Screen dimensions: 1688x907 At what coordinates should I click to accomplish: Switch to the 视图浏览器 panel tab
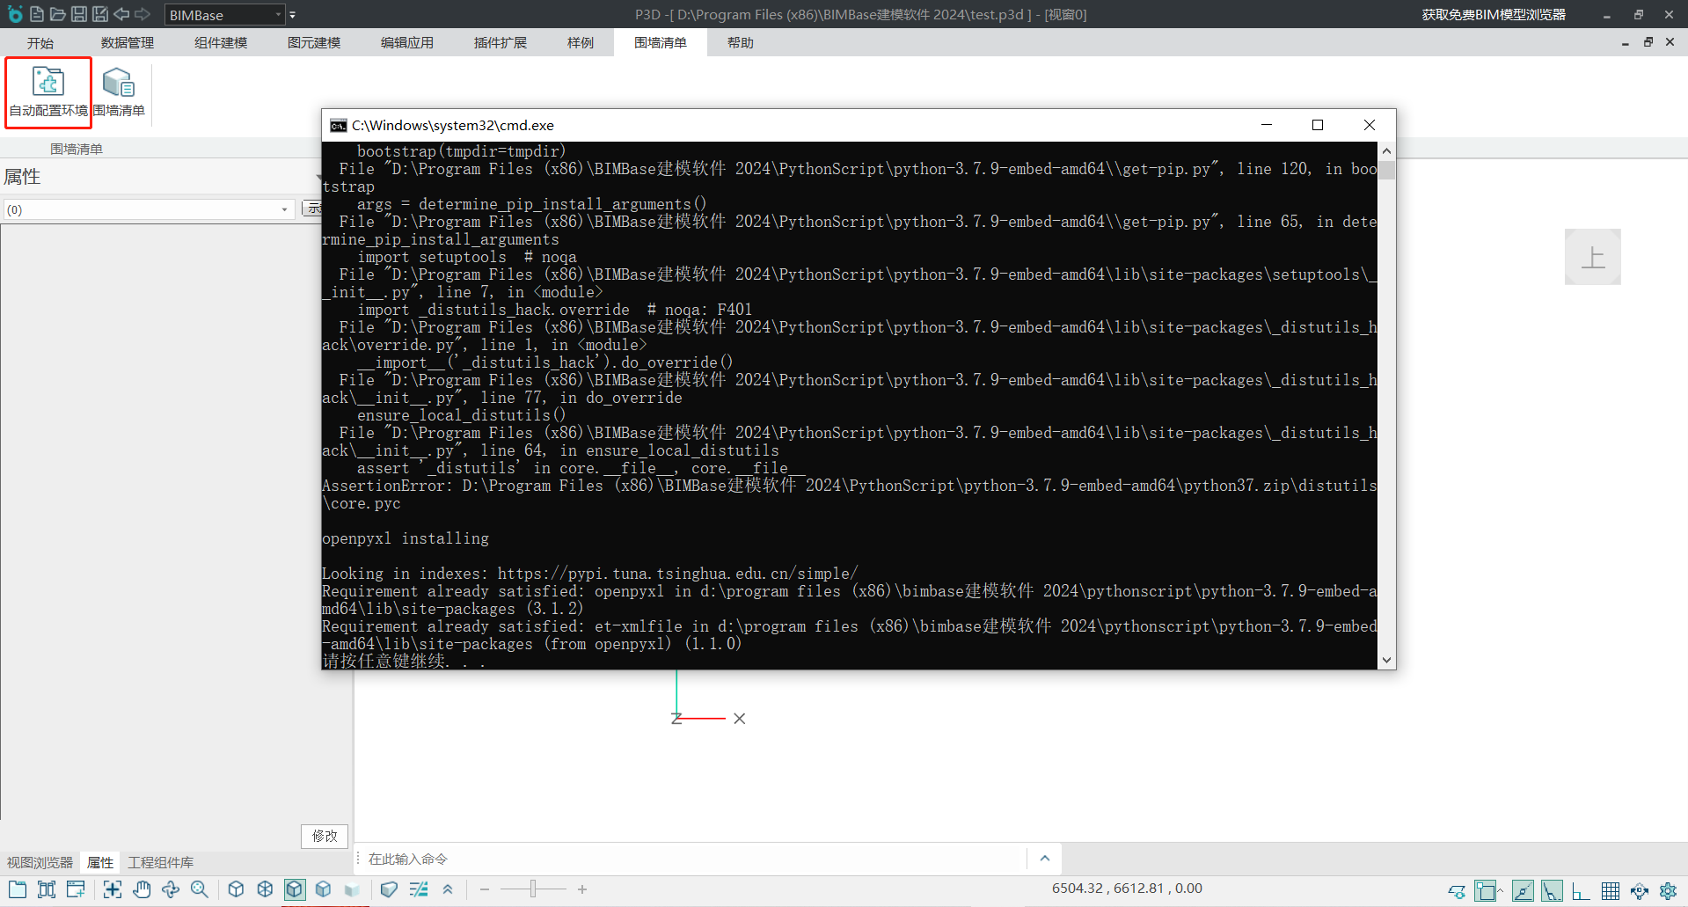40,863
